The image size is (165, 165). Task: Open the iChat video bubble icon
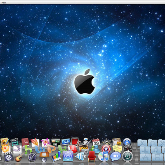115,156
